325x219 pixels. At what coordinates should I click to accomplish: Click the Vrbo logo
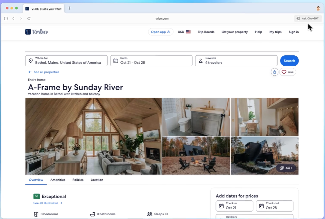click(36, 32)
